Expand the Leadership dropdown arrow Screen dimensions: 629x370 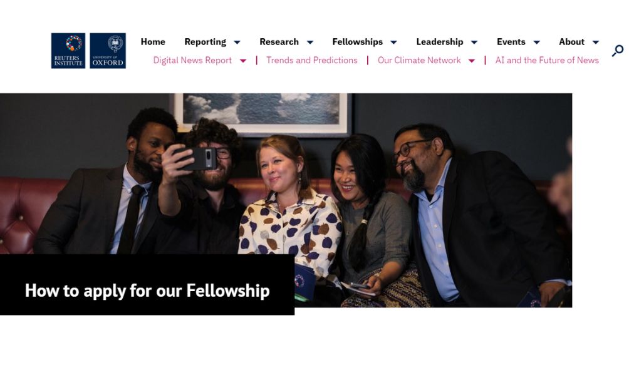474,43
